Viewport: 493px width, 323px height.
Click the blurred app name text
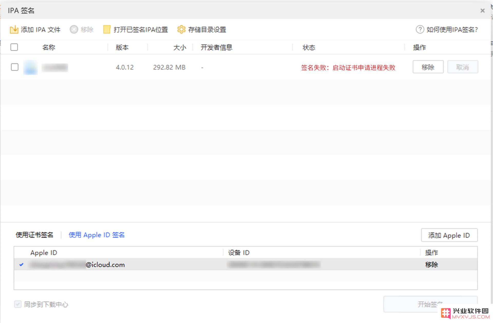pos(55,67)
